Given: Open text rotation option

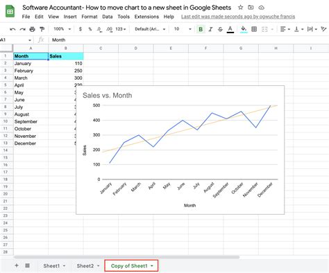Looking at the screenshot, I should (x=324, y=29).
